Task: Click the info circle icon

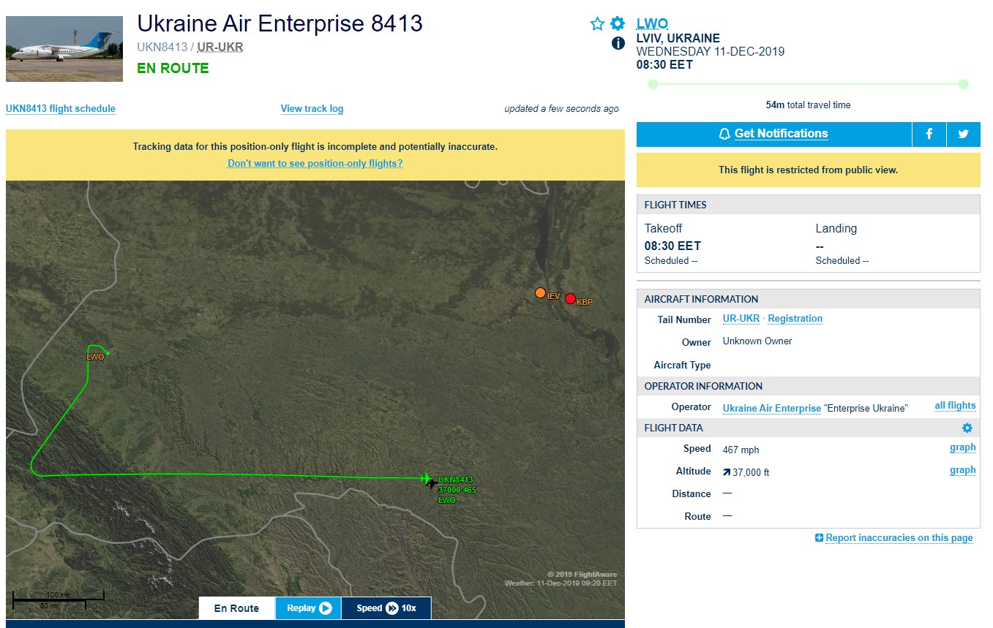Action: (x=618, y=43)
